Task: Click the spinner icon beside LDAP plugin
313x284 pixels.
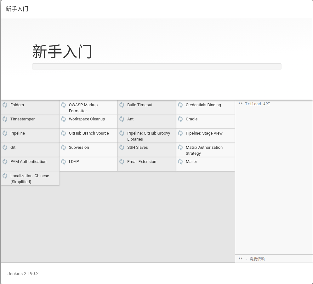Action: click(63, 162)
